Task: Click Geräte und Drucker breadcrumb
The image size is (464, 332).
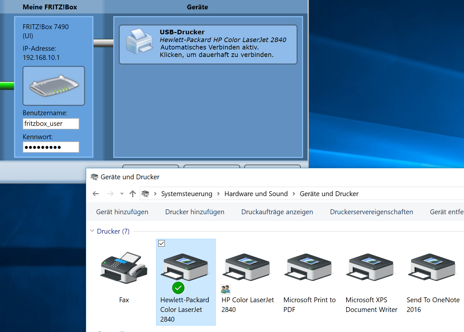Action: point(329,194)
